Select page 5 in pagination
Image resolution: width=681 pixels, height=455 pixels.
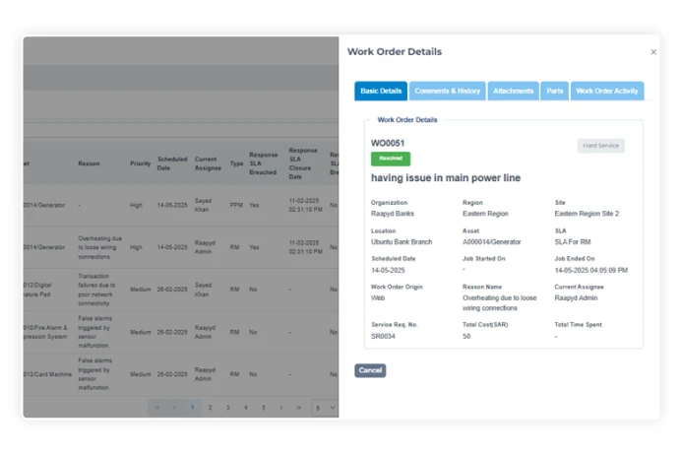pyautogui.click(x=263, y=407)
